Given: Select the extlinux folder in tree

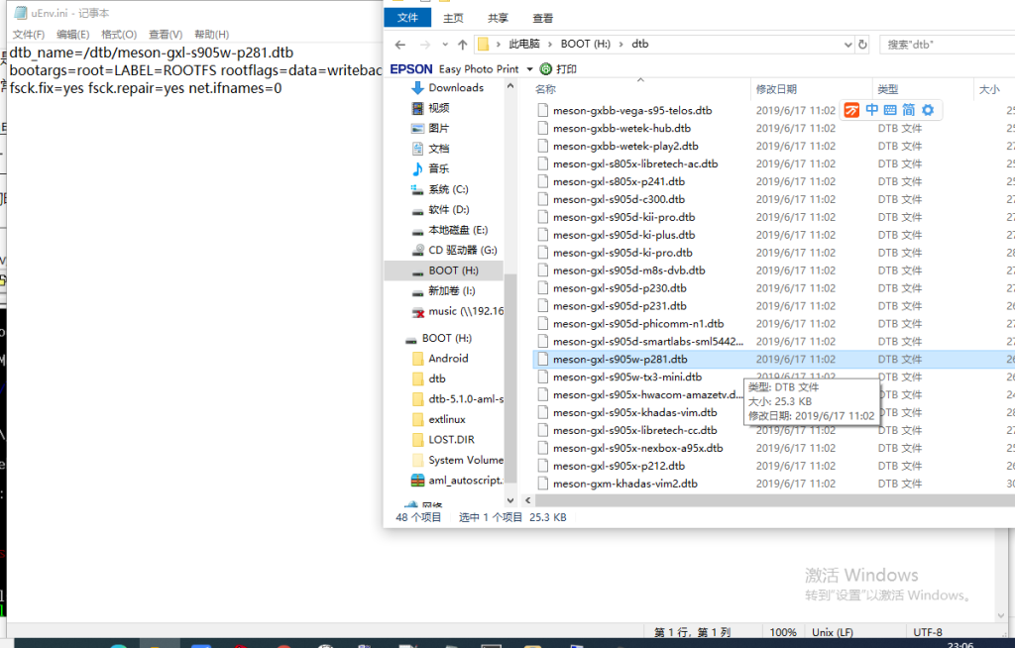Looking at the screenshot, I should (446, 419).
